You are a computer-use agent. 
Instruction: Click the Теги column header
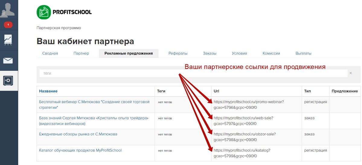coord(161,91)
